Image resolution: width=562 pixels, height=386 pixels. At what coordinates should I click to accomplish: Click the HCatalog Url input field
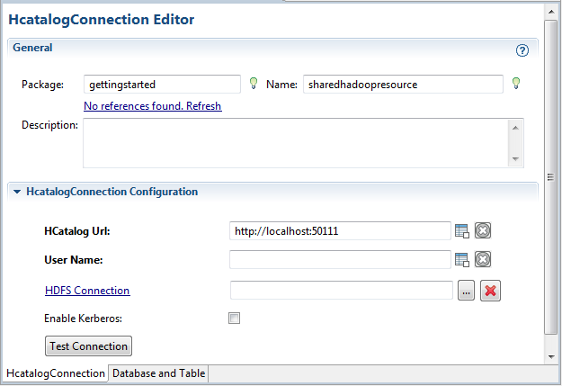340,231
